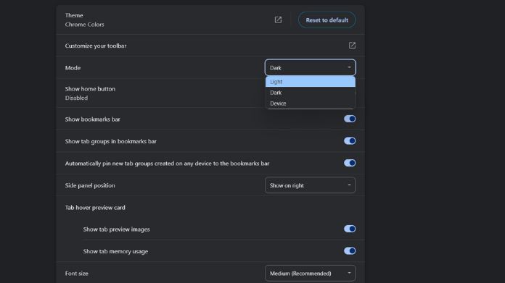Collapse the Mode dropdown showing Dark
This screenshot has width=505, height=283.
[310, 67]
